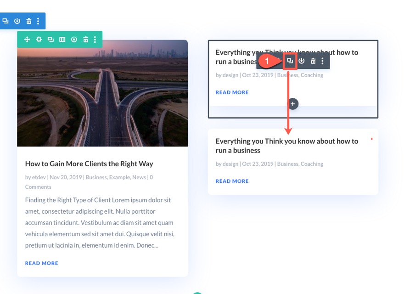Duplicate the blog post module
404x294 pixels.
point(289,60)
